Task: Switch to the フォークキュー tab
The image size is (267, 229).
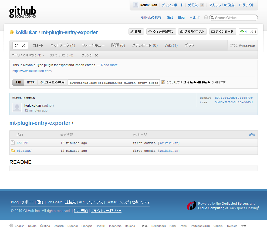Action: [93, 45]
